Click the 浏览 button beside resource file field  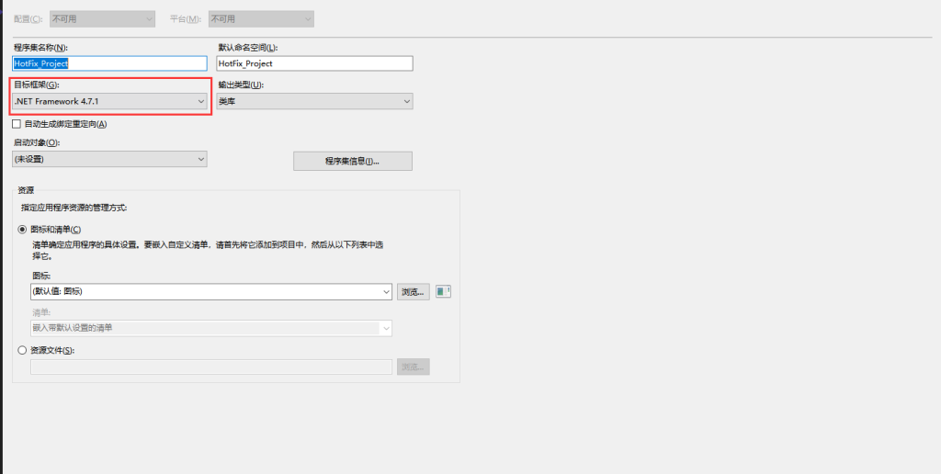[414, 367]
